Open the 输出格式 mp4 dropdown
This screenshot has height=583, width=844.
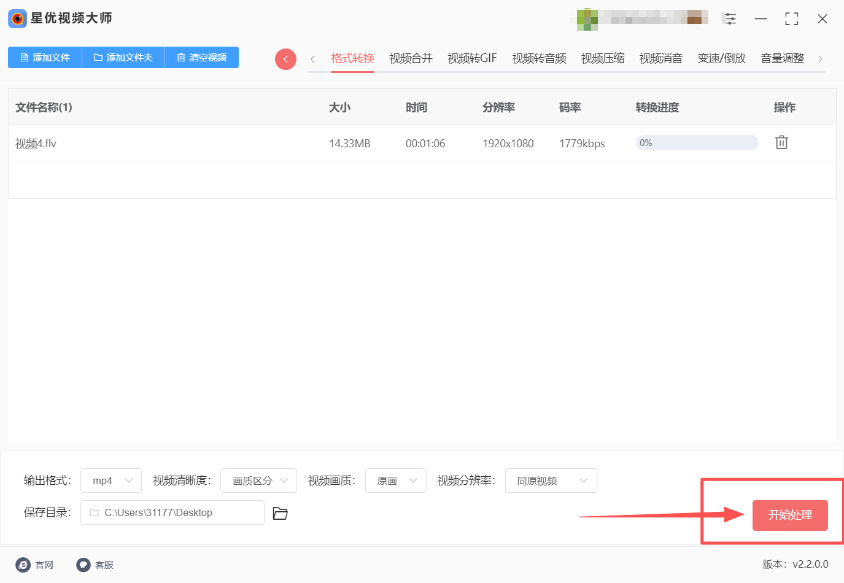click(x=110, y=481)
